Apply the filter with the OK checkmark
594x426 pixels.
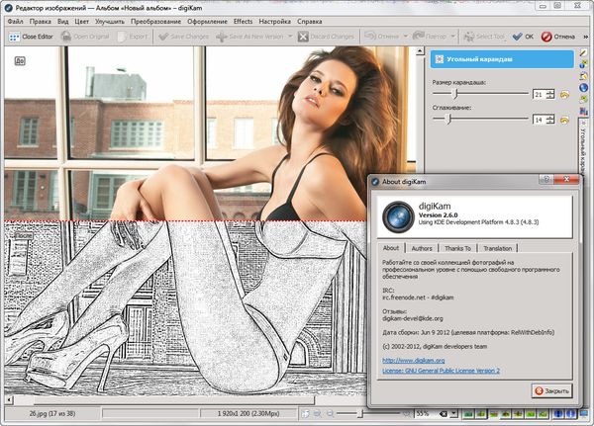click(523, 37)
